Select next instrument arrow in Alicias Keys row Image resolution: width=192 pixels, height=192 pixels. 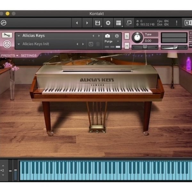[x=99, y=36]
